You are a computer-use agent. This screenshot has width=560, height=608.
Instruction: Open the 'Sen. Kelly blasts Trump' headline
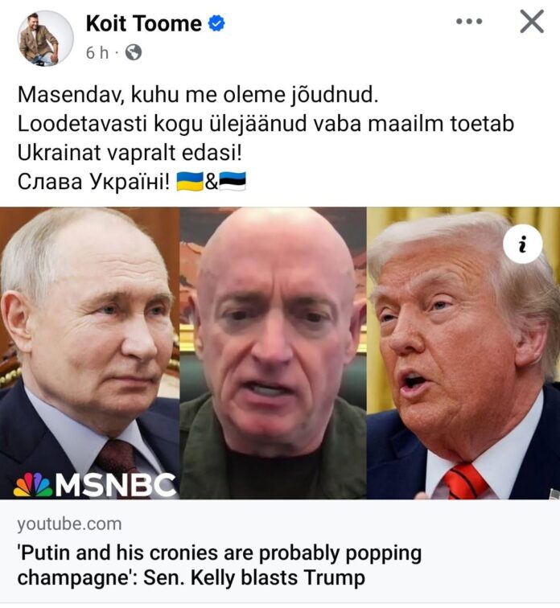pos(220,565)
